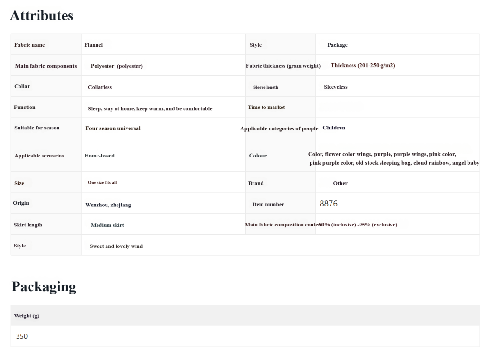Image resolution: width=487 pixels, height=354 pixels.
Task: Click the Colour list text
Action: coord(394,158)
